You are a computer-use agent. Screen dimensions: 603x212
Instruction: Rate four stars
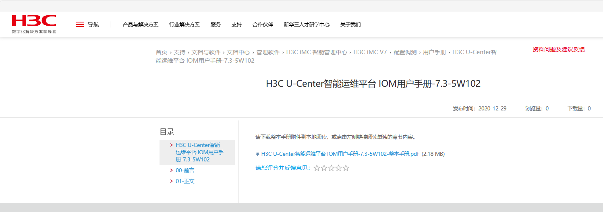pos(338,168)
